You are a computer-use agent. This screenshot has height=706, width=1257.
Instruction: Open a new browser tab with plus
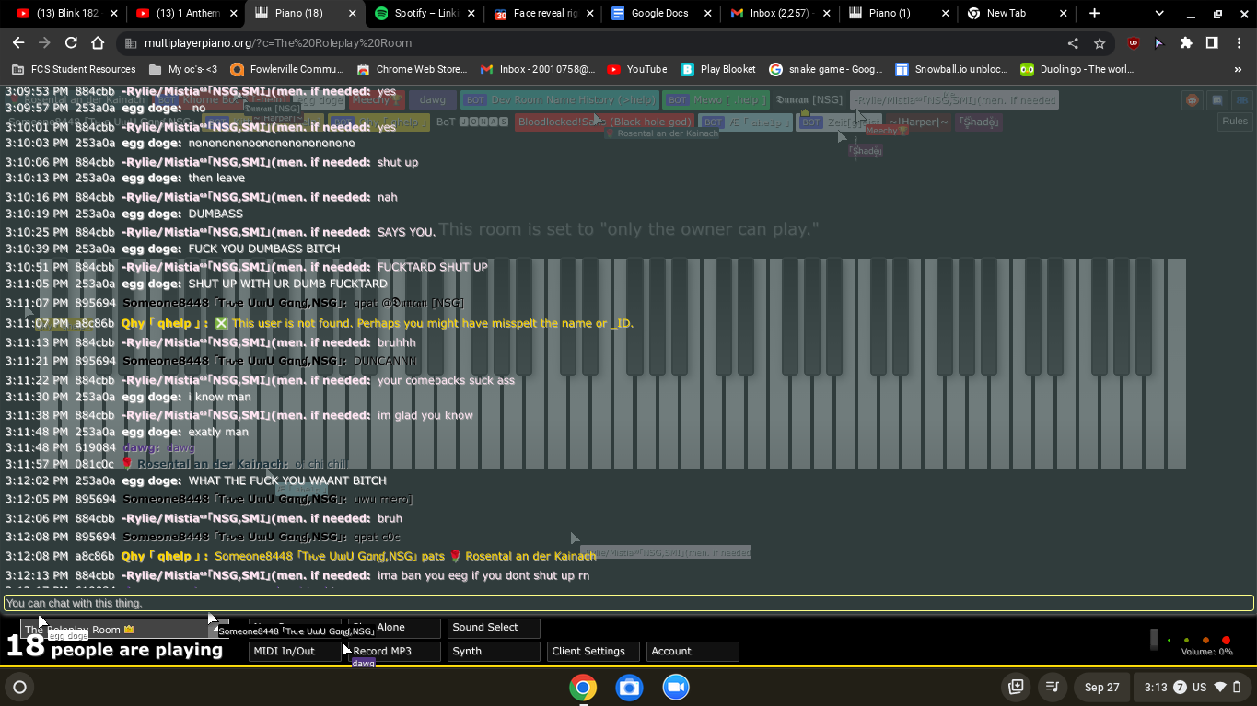click(1094, 14)
